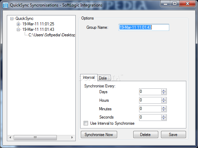Viewport: 198px width, 148px height.
Task: Decrease the Seconds value with down arrow
Action: [x=164, y=119]
